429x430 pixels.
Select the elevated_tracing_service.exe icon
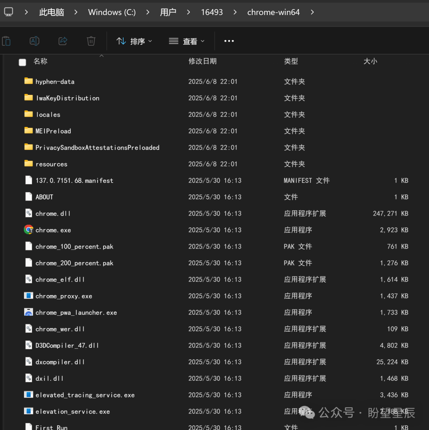click(x=29, y=395)
